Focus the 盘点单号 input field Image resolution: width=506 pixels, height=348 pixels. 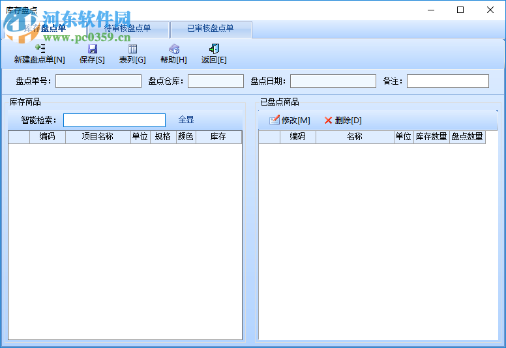[x=98, y=81]
